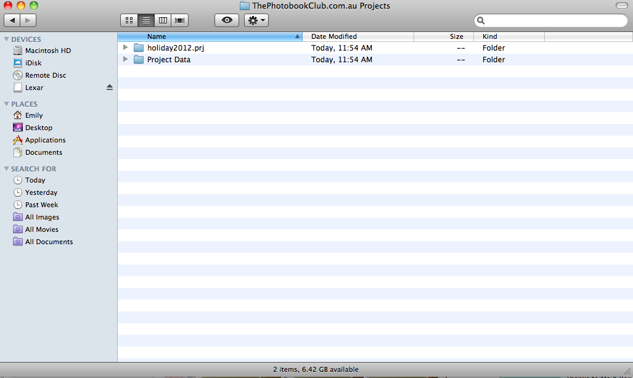The width and height of the screenshot is (633, 378).
Task: Open the Emily home folder
Action: click(28, 115)
